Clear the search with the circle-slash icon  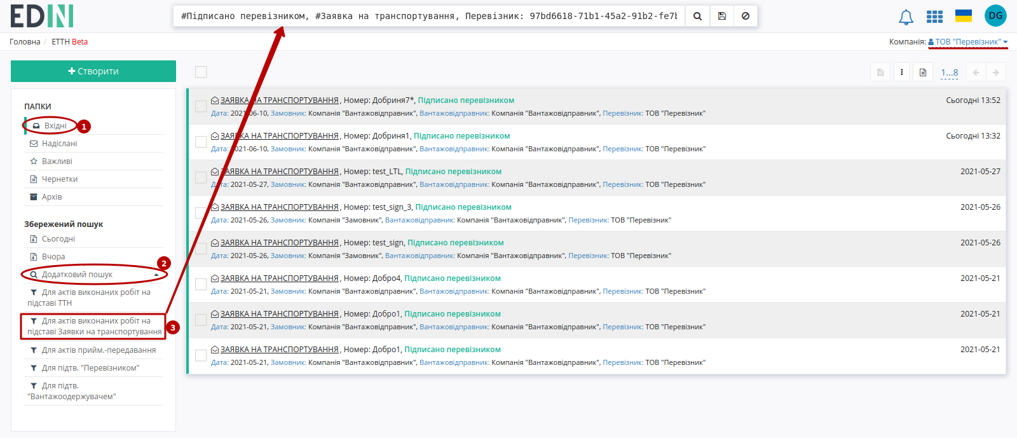click(746, 16)
